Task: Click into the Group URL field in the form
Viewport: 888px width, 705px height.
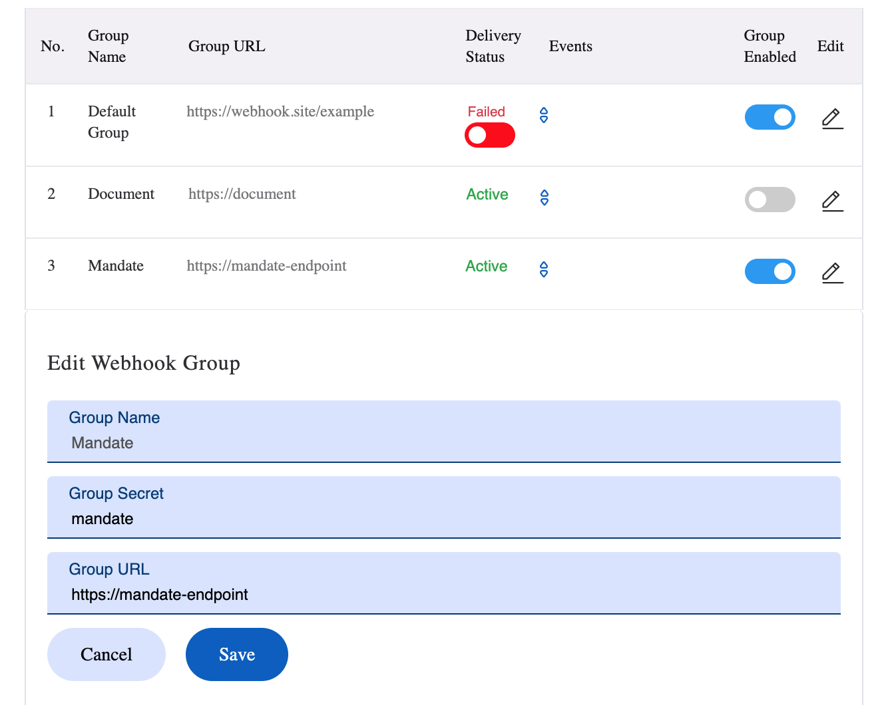Action: point(443,595)
